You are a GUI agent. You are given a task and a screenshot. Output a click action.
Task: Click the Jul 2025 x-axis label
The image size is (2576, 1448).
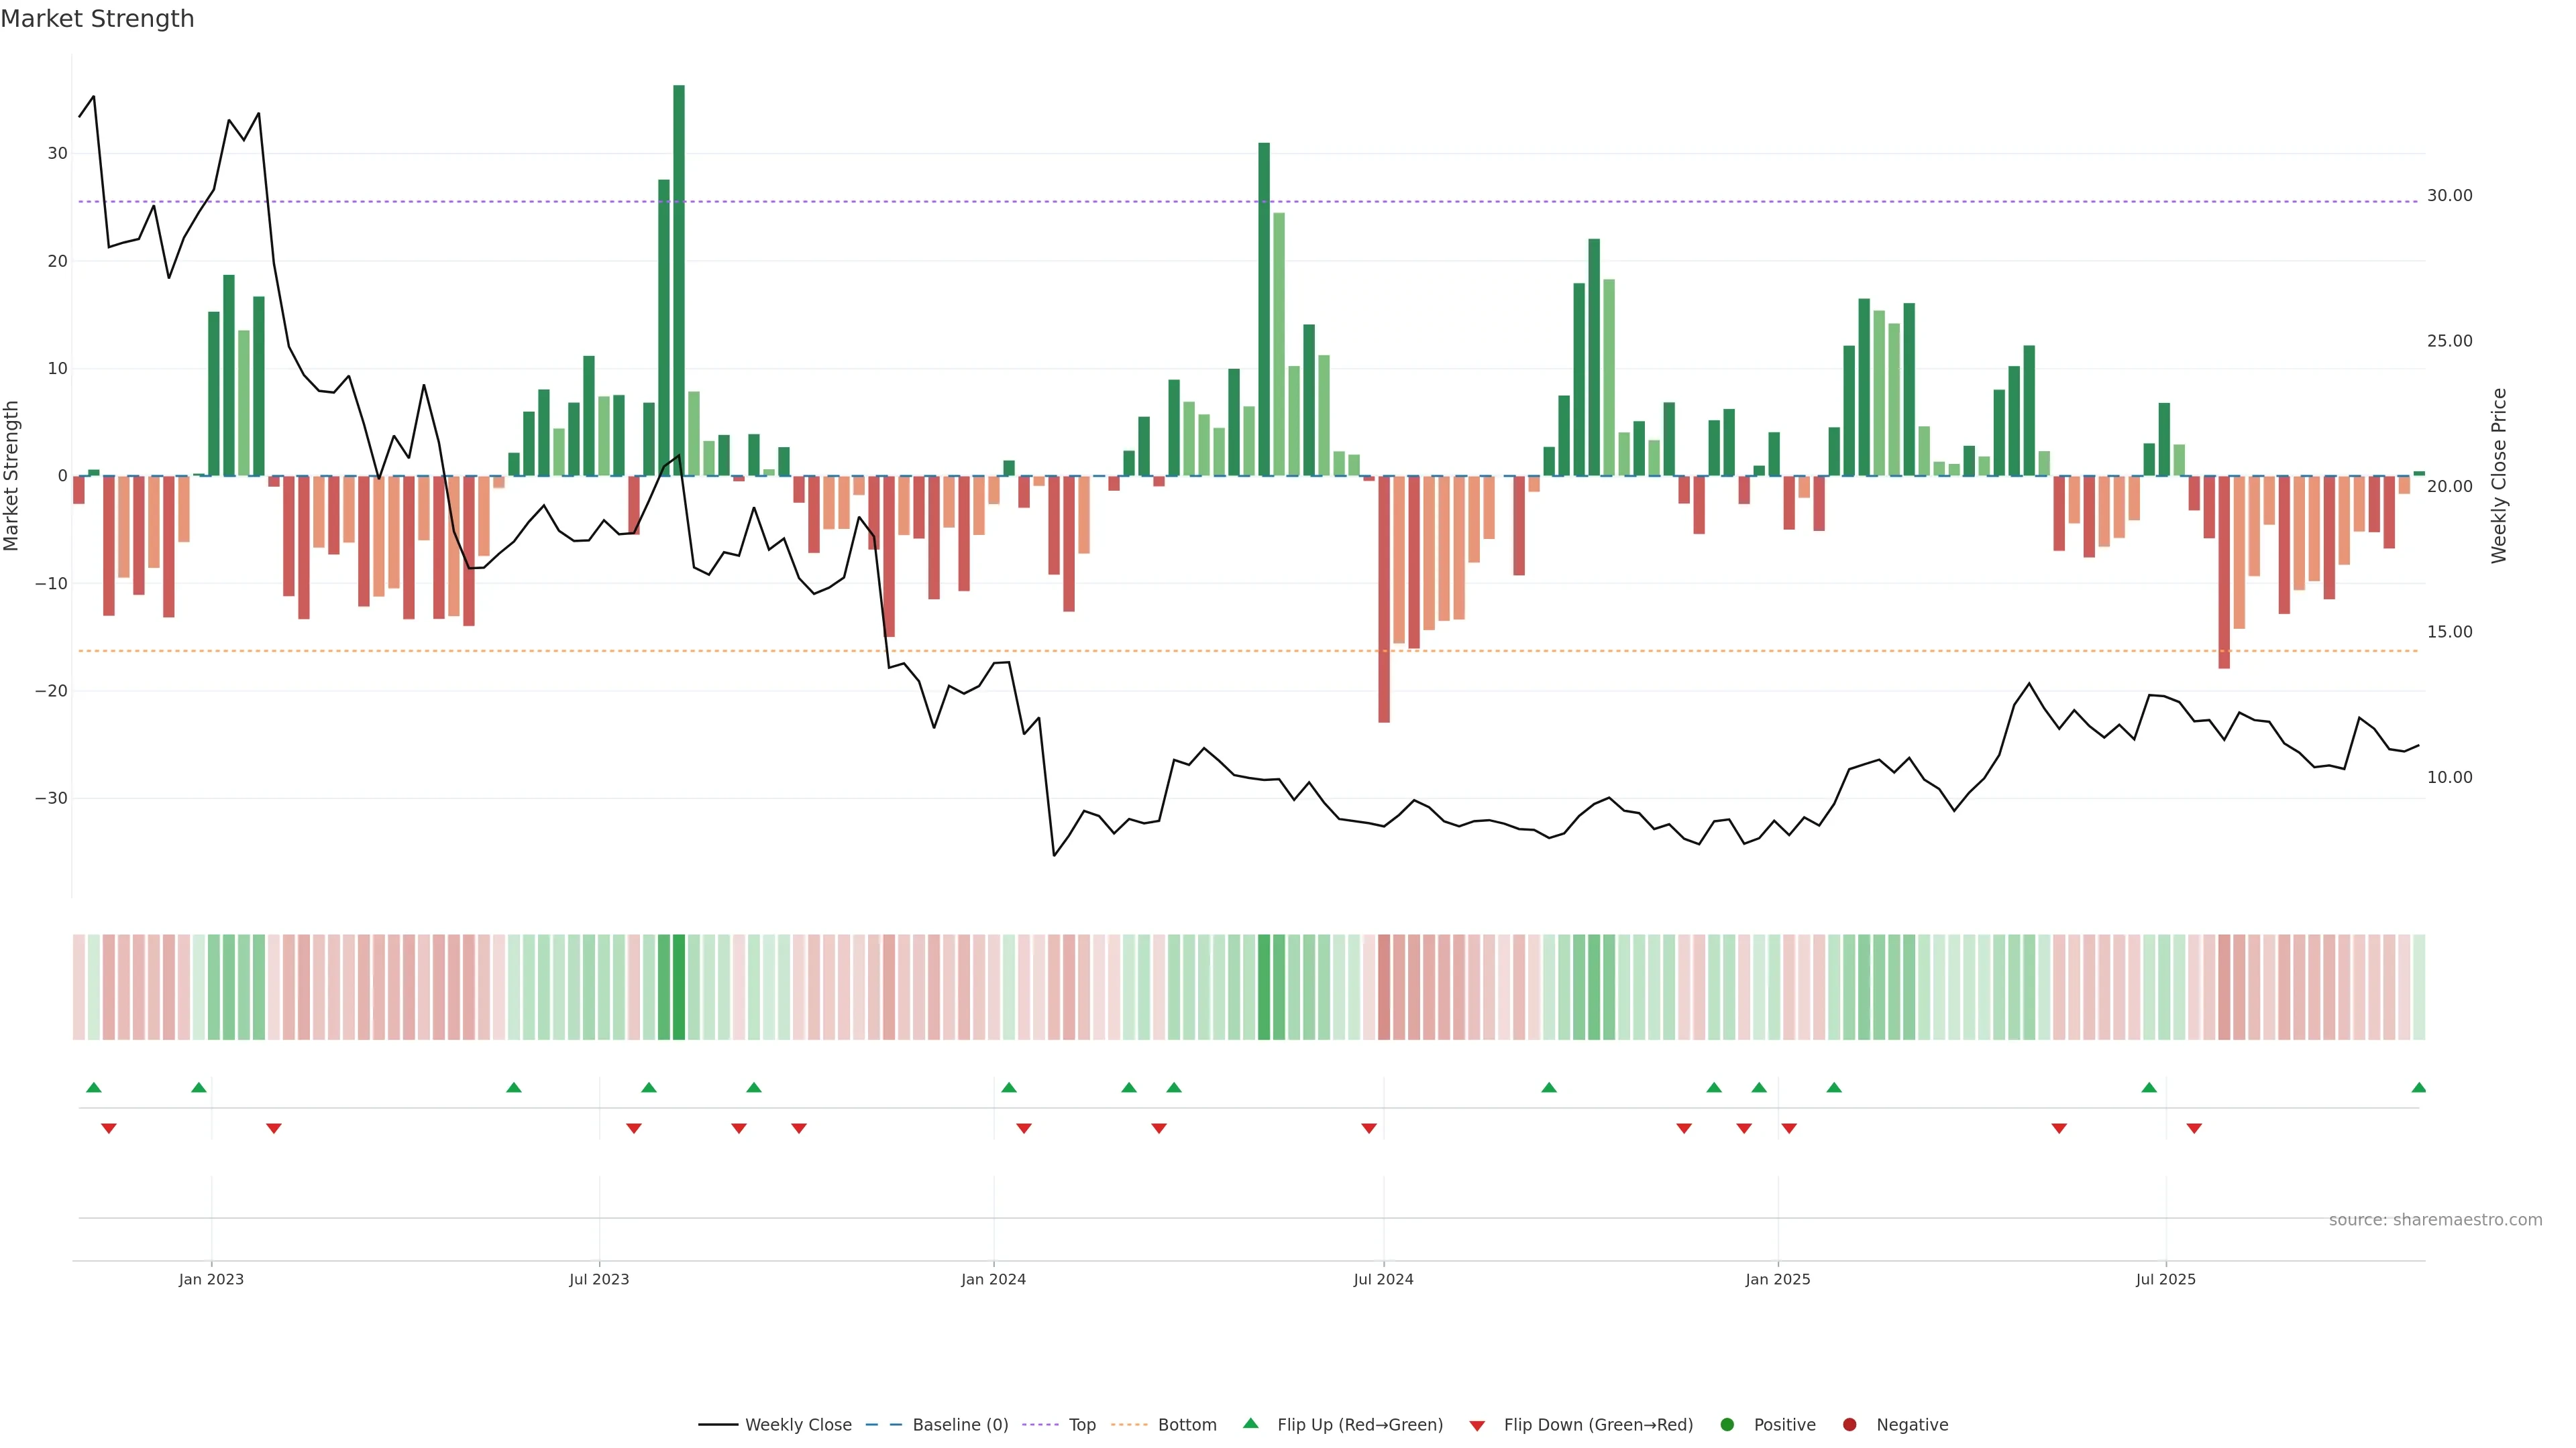tap(2165, 1279)
